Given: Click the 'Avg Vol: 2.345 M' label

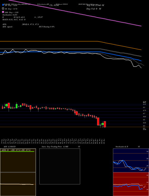Looking at the screenshot, I should (95, 5).
